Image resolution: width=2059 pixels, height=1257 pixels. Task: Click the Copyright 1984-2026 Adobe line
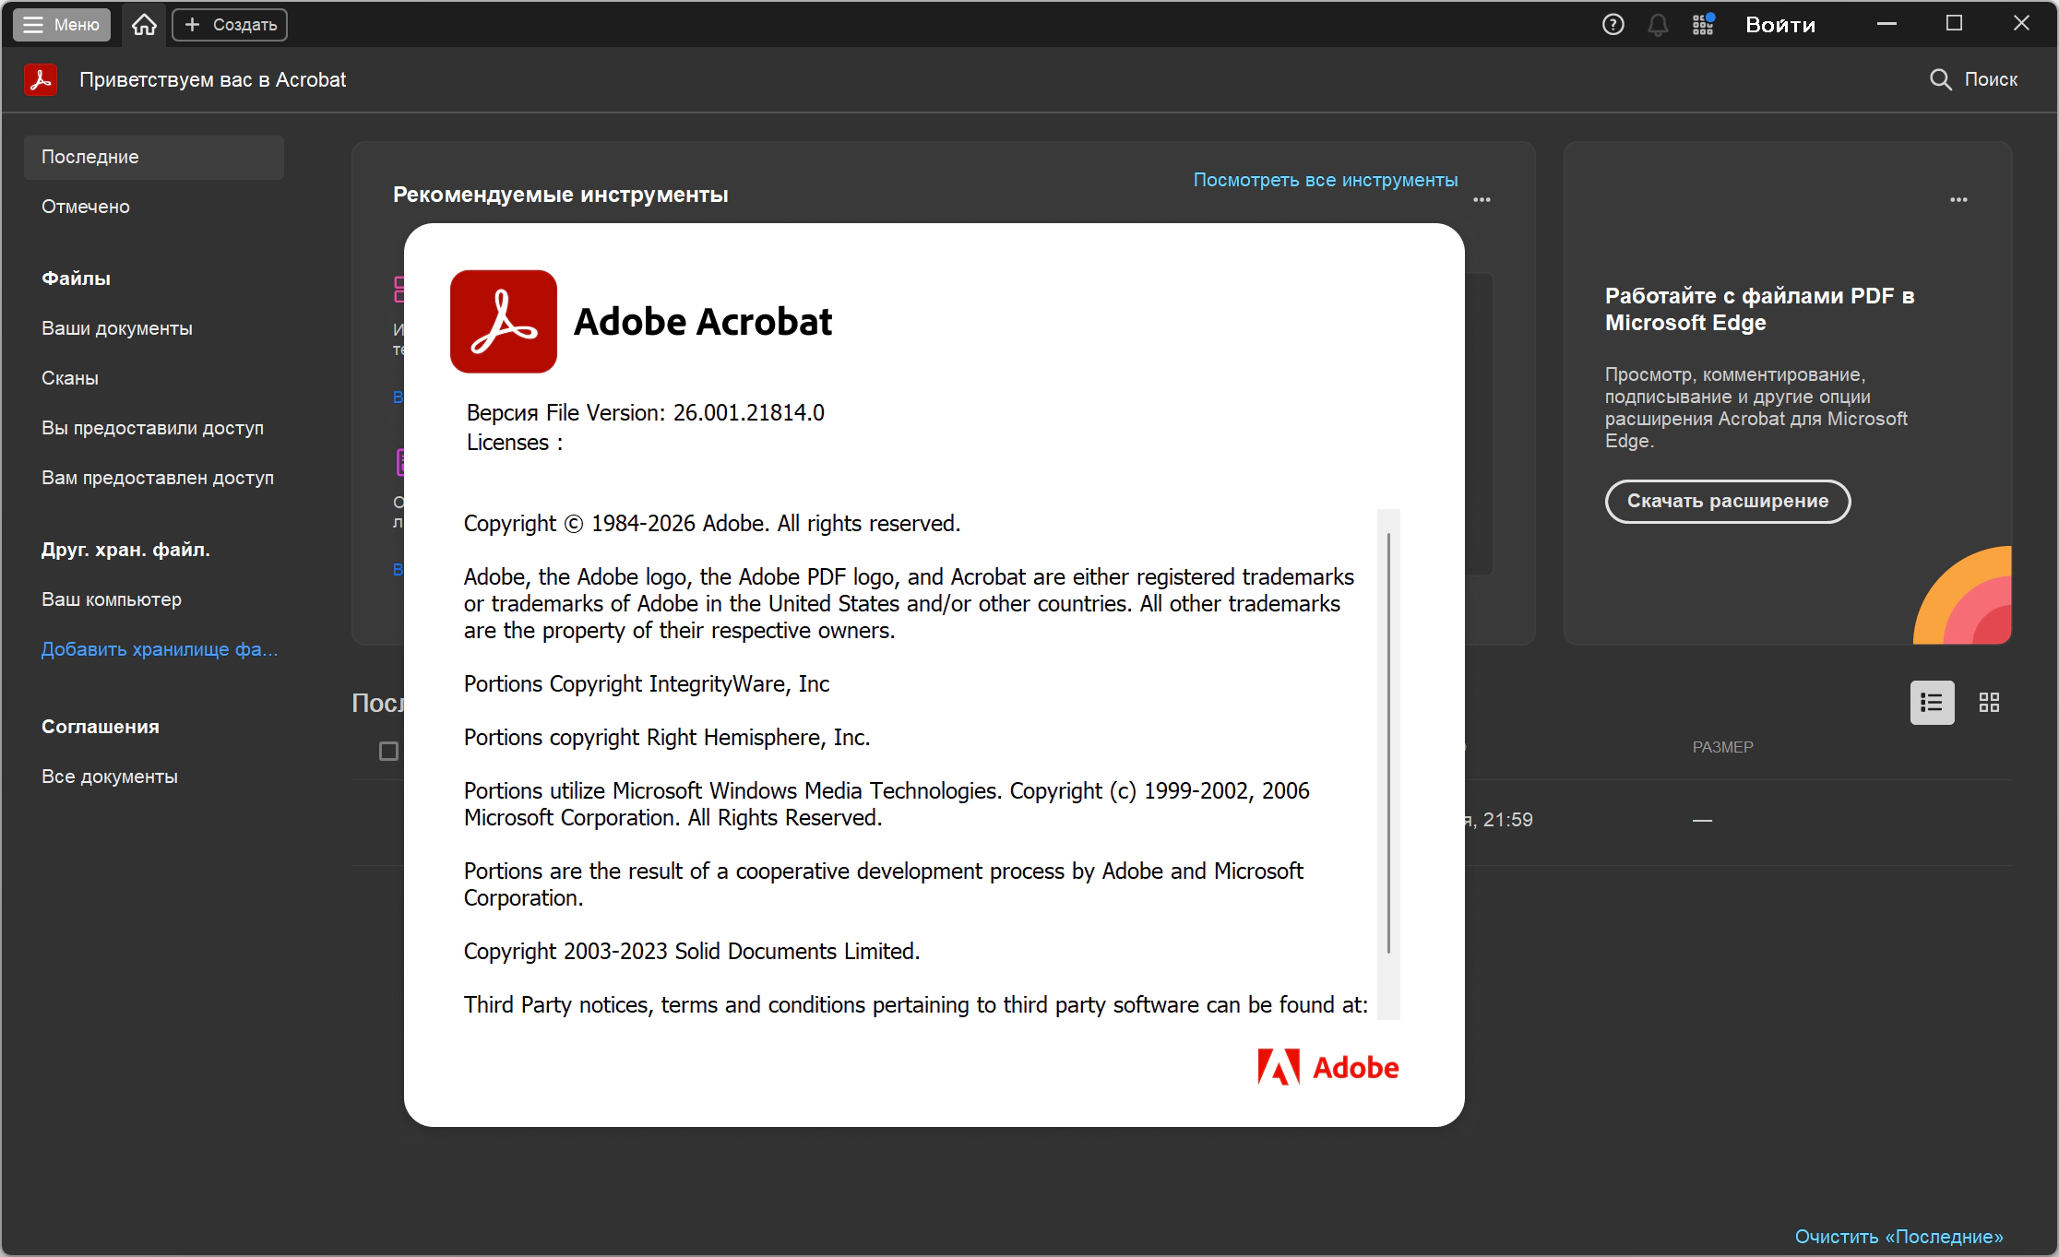click(x=711, y=523)
